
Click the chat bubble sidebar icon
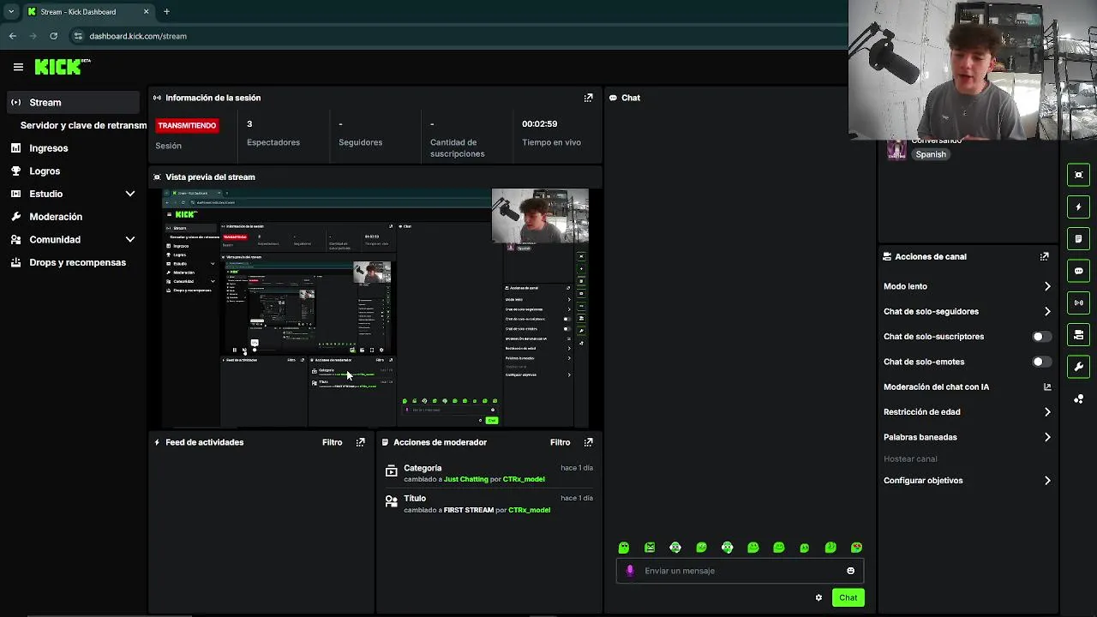pyautogui.click(x=1078, y=271)
